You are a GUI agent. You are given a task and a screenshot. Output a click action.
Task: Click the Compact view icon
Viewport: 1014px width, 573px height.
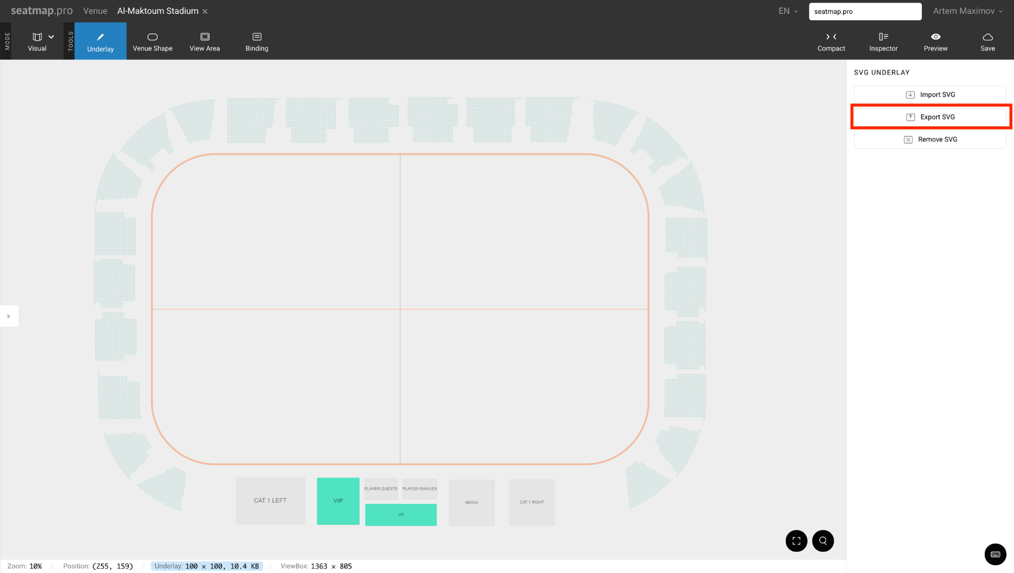tap(831, 41)
